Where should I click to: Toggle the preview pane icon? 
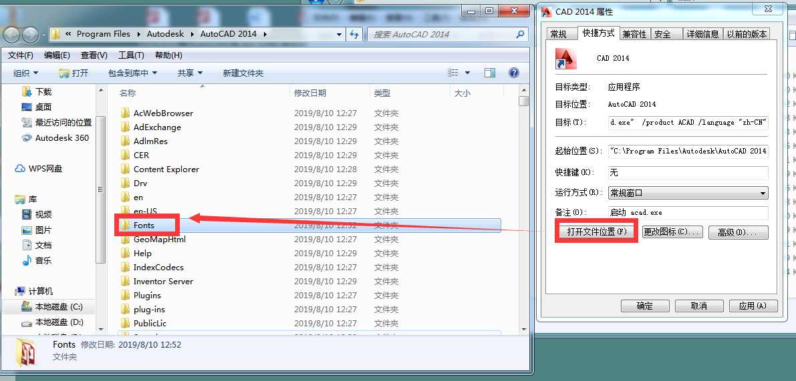coord(490,73)
